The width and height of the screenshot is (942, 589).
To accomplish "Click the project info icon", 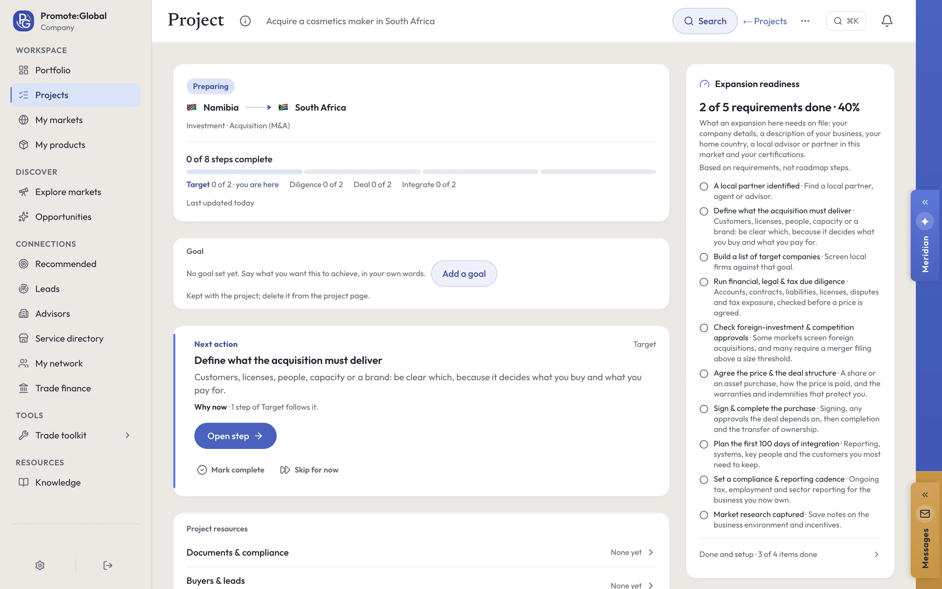I will pos(245,21).
